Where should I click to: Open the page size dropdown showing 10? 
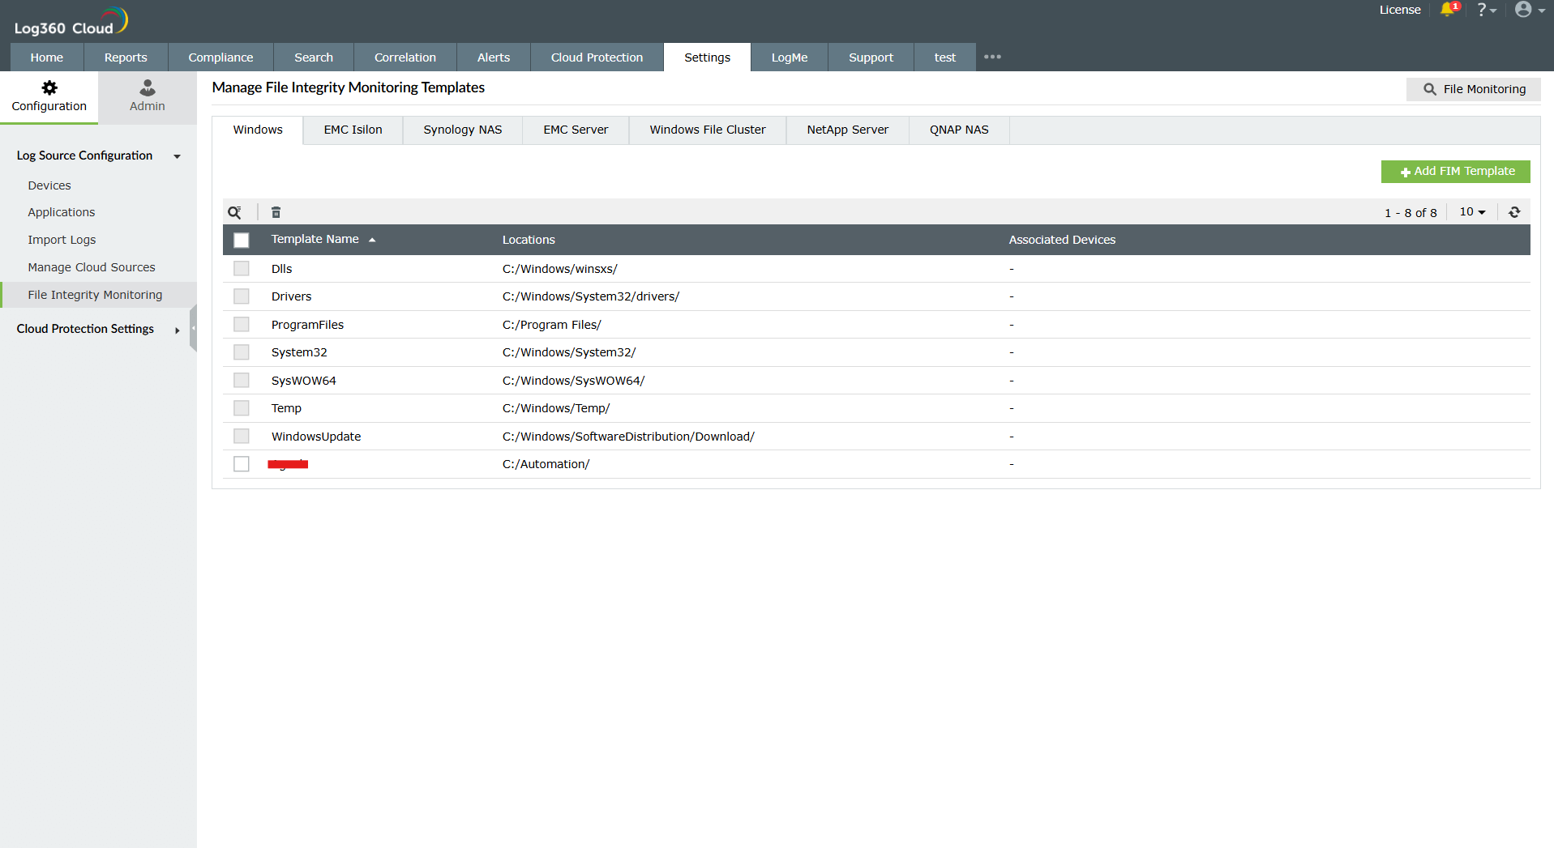pos(1472,211)
